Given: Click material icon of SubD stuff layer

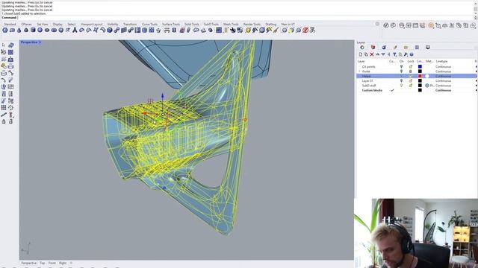Looking at the screenshot, I should coord(427,86).
